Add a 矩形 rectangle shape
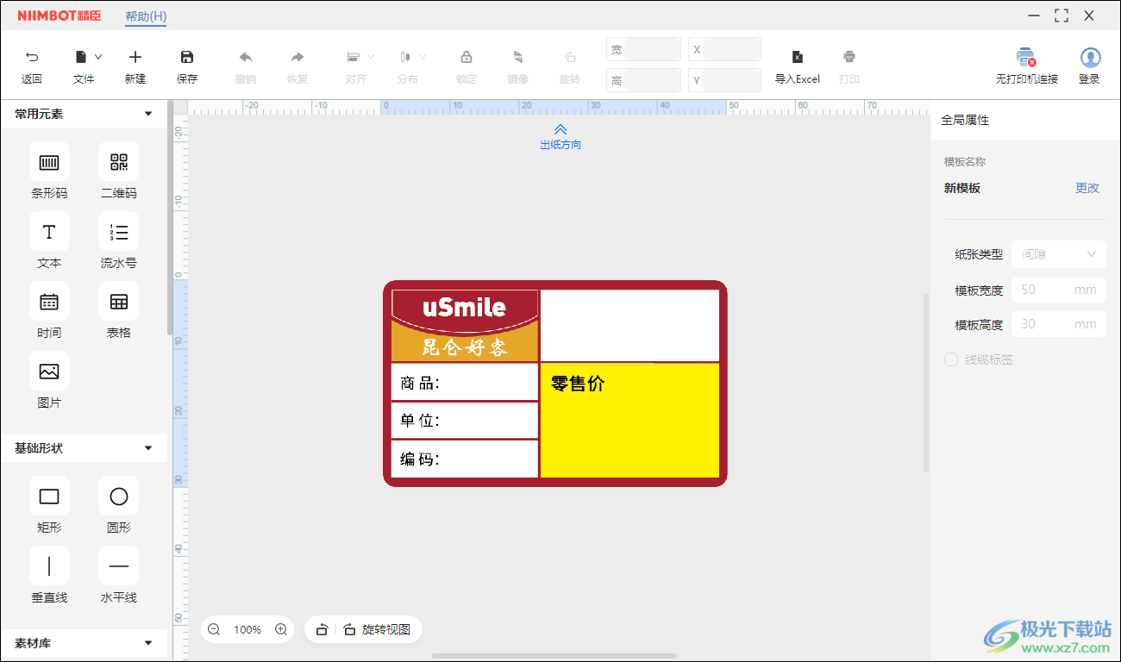The height and width of the screenshot is (662, 1121). 49,496
